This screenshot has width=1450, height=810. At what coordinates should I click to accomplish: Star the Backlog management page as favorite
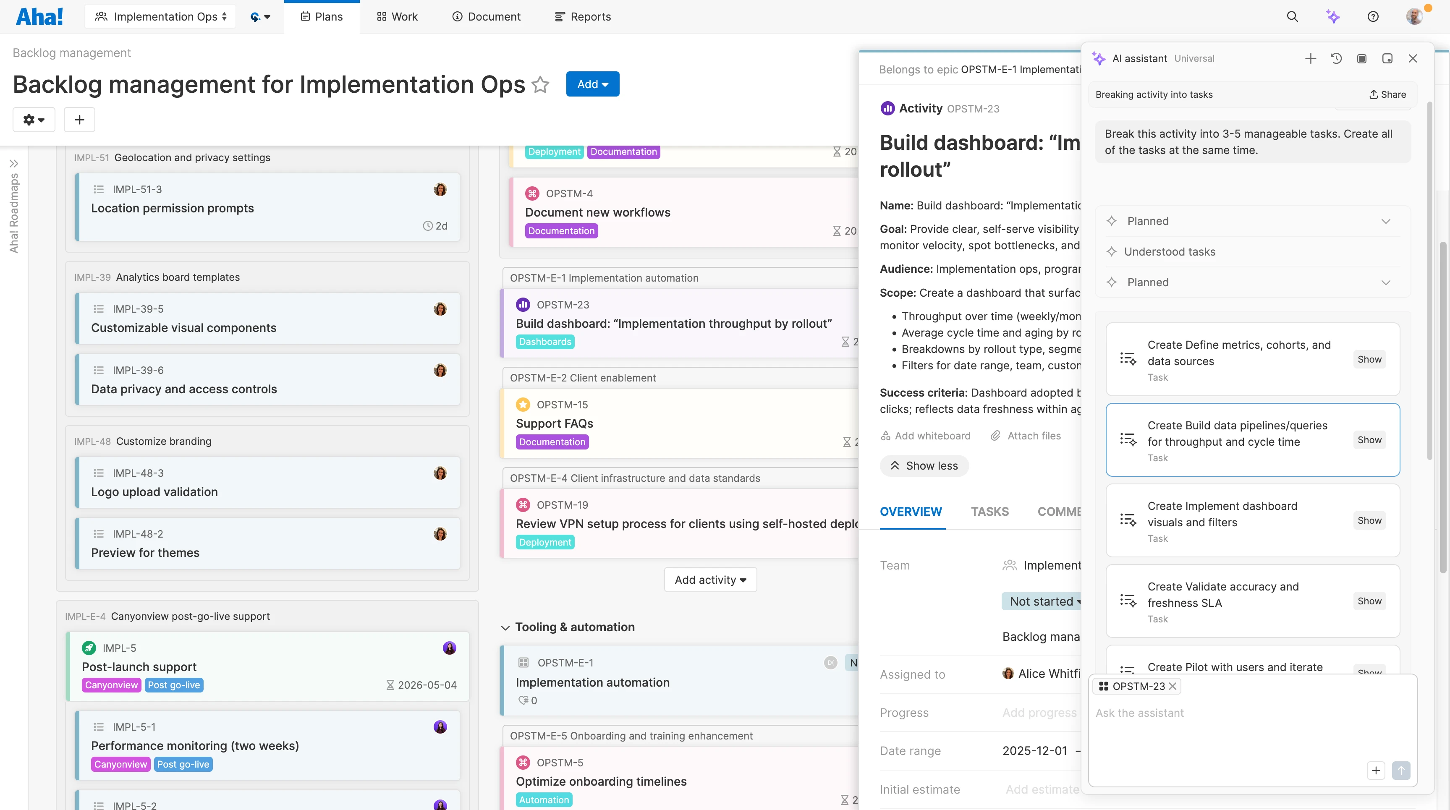pos(540,84)
